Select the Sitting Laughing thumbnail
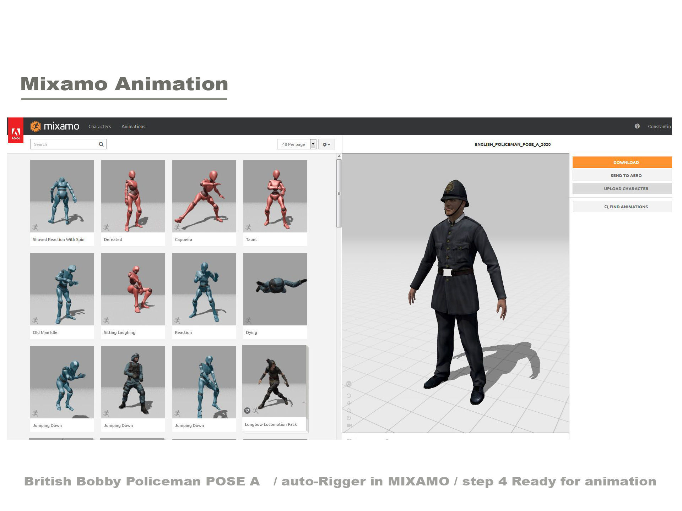Screen dimensions: 682x511 (x=133, y=289)
